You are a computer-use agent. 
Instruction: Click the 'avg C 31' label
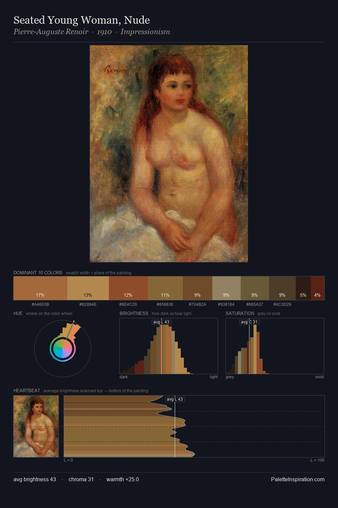(x=249, y=322)
